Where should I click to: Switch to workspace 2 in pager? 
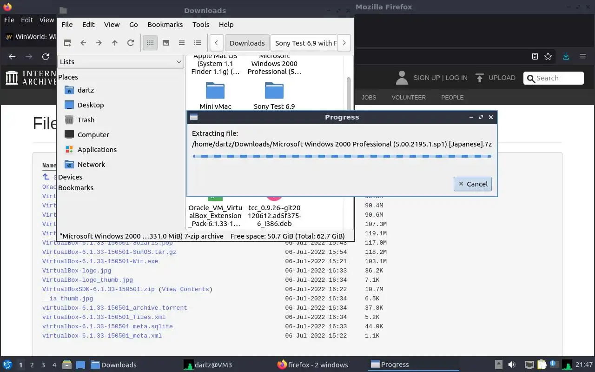click(x=32, y=365)
